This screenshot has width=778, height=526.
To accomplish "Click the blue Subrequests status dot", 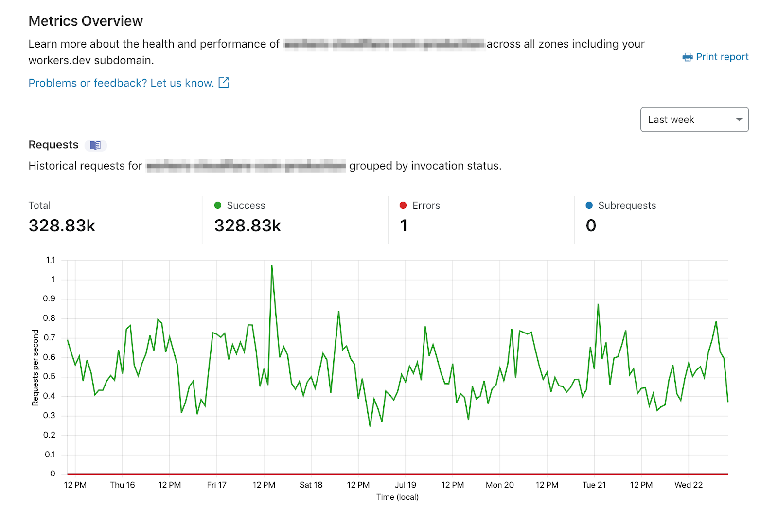I will [589, 205].
